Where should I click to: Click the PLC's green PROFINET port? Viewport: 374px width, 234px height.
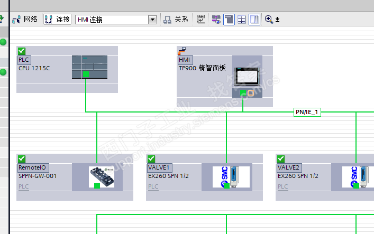pos(86,74)
